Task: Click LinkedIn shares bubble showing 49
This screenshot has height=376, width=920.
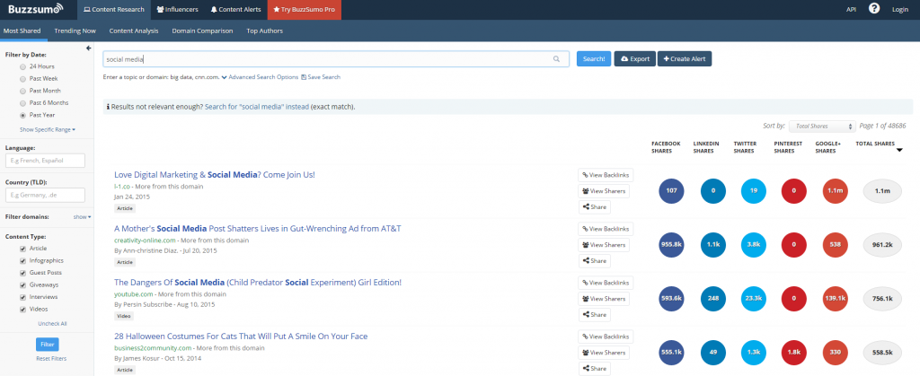Action: [x=712, y=353]
